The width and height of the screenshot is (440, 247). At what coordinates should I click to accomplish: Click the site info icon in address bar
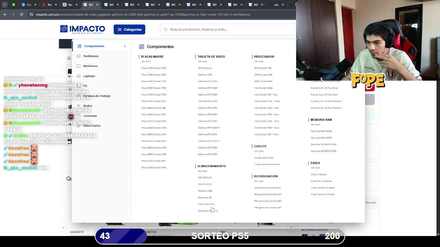point(31,14)
